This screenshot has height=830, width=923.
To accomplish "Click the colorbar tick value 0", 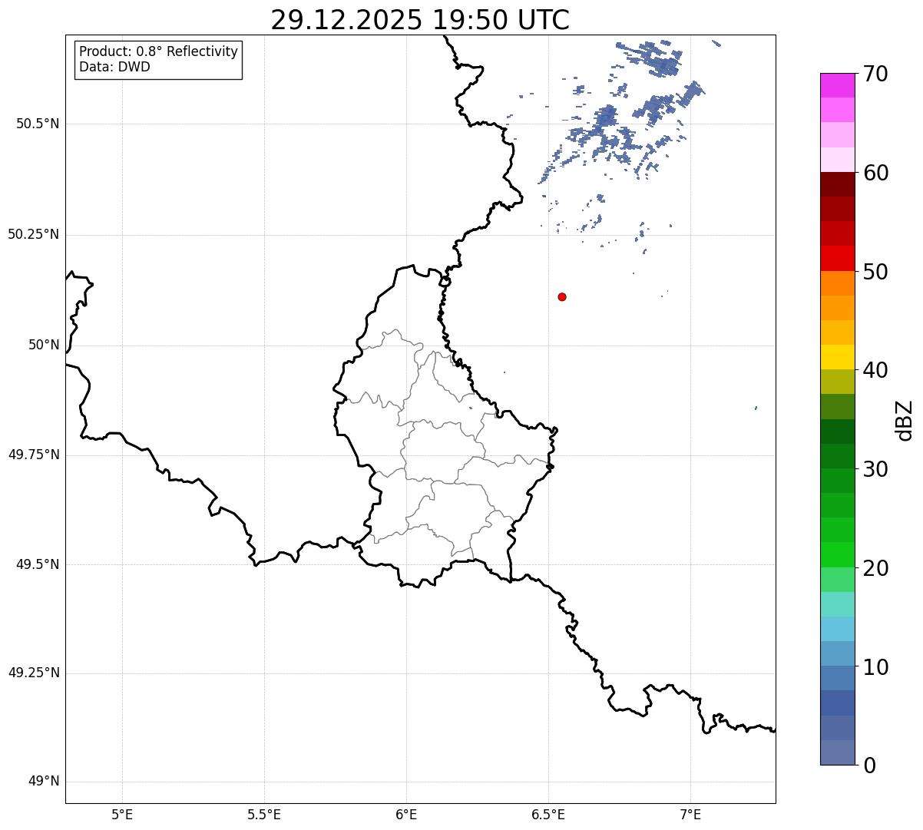I will (869, 766).
